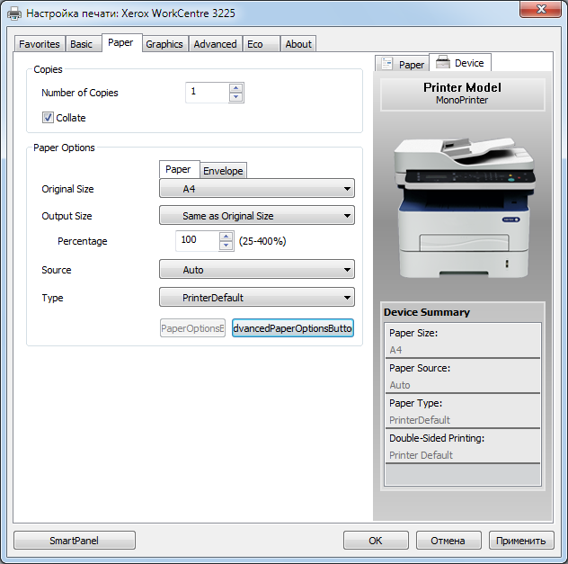Viewport: 568px width, 564px height.
Task: Click the Percentage value field
Action: (x=198, y=241)
